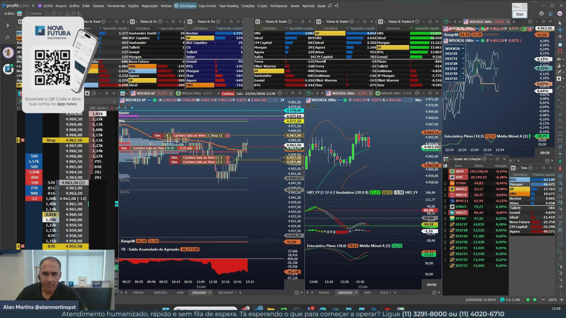Toggle the eye visibility tool
The height and width of the screenshot is (318, 566).
click(x=559, y=59)
